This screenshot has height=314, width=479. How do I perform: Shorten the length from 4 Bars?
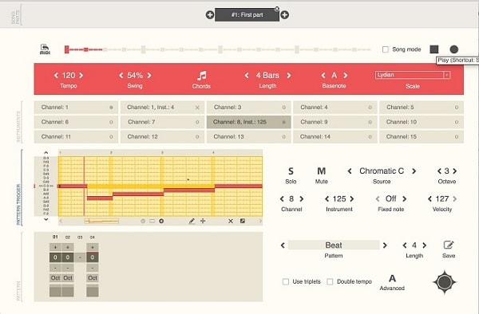247,75
